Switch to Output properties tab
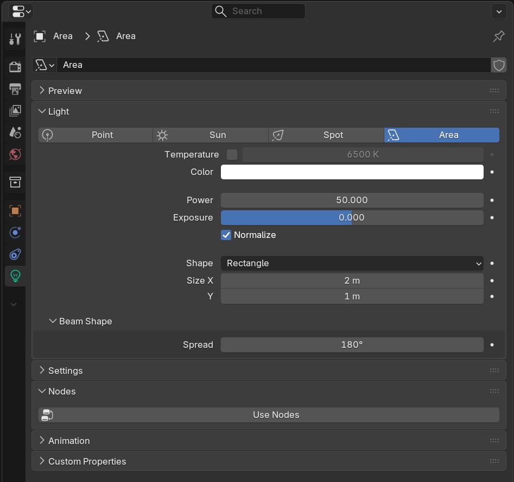The height and width of the screenshot is (482, 514). coord(15,89)
